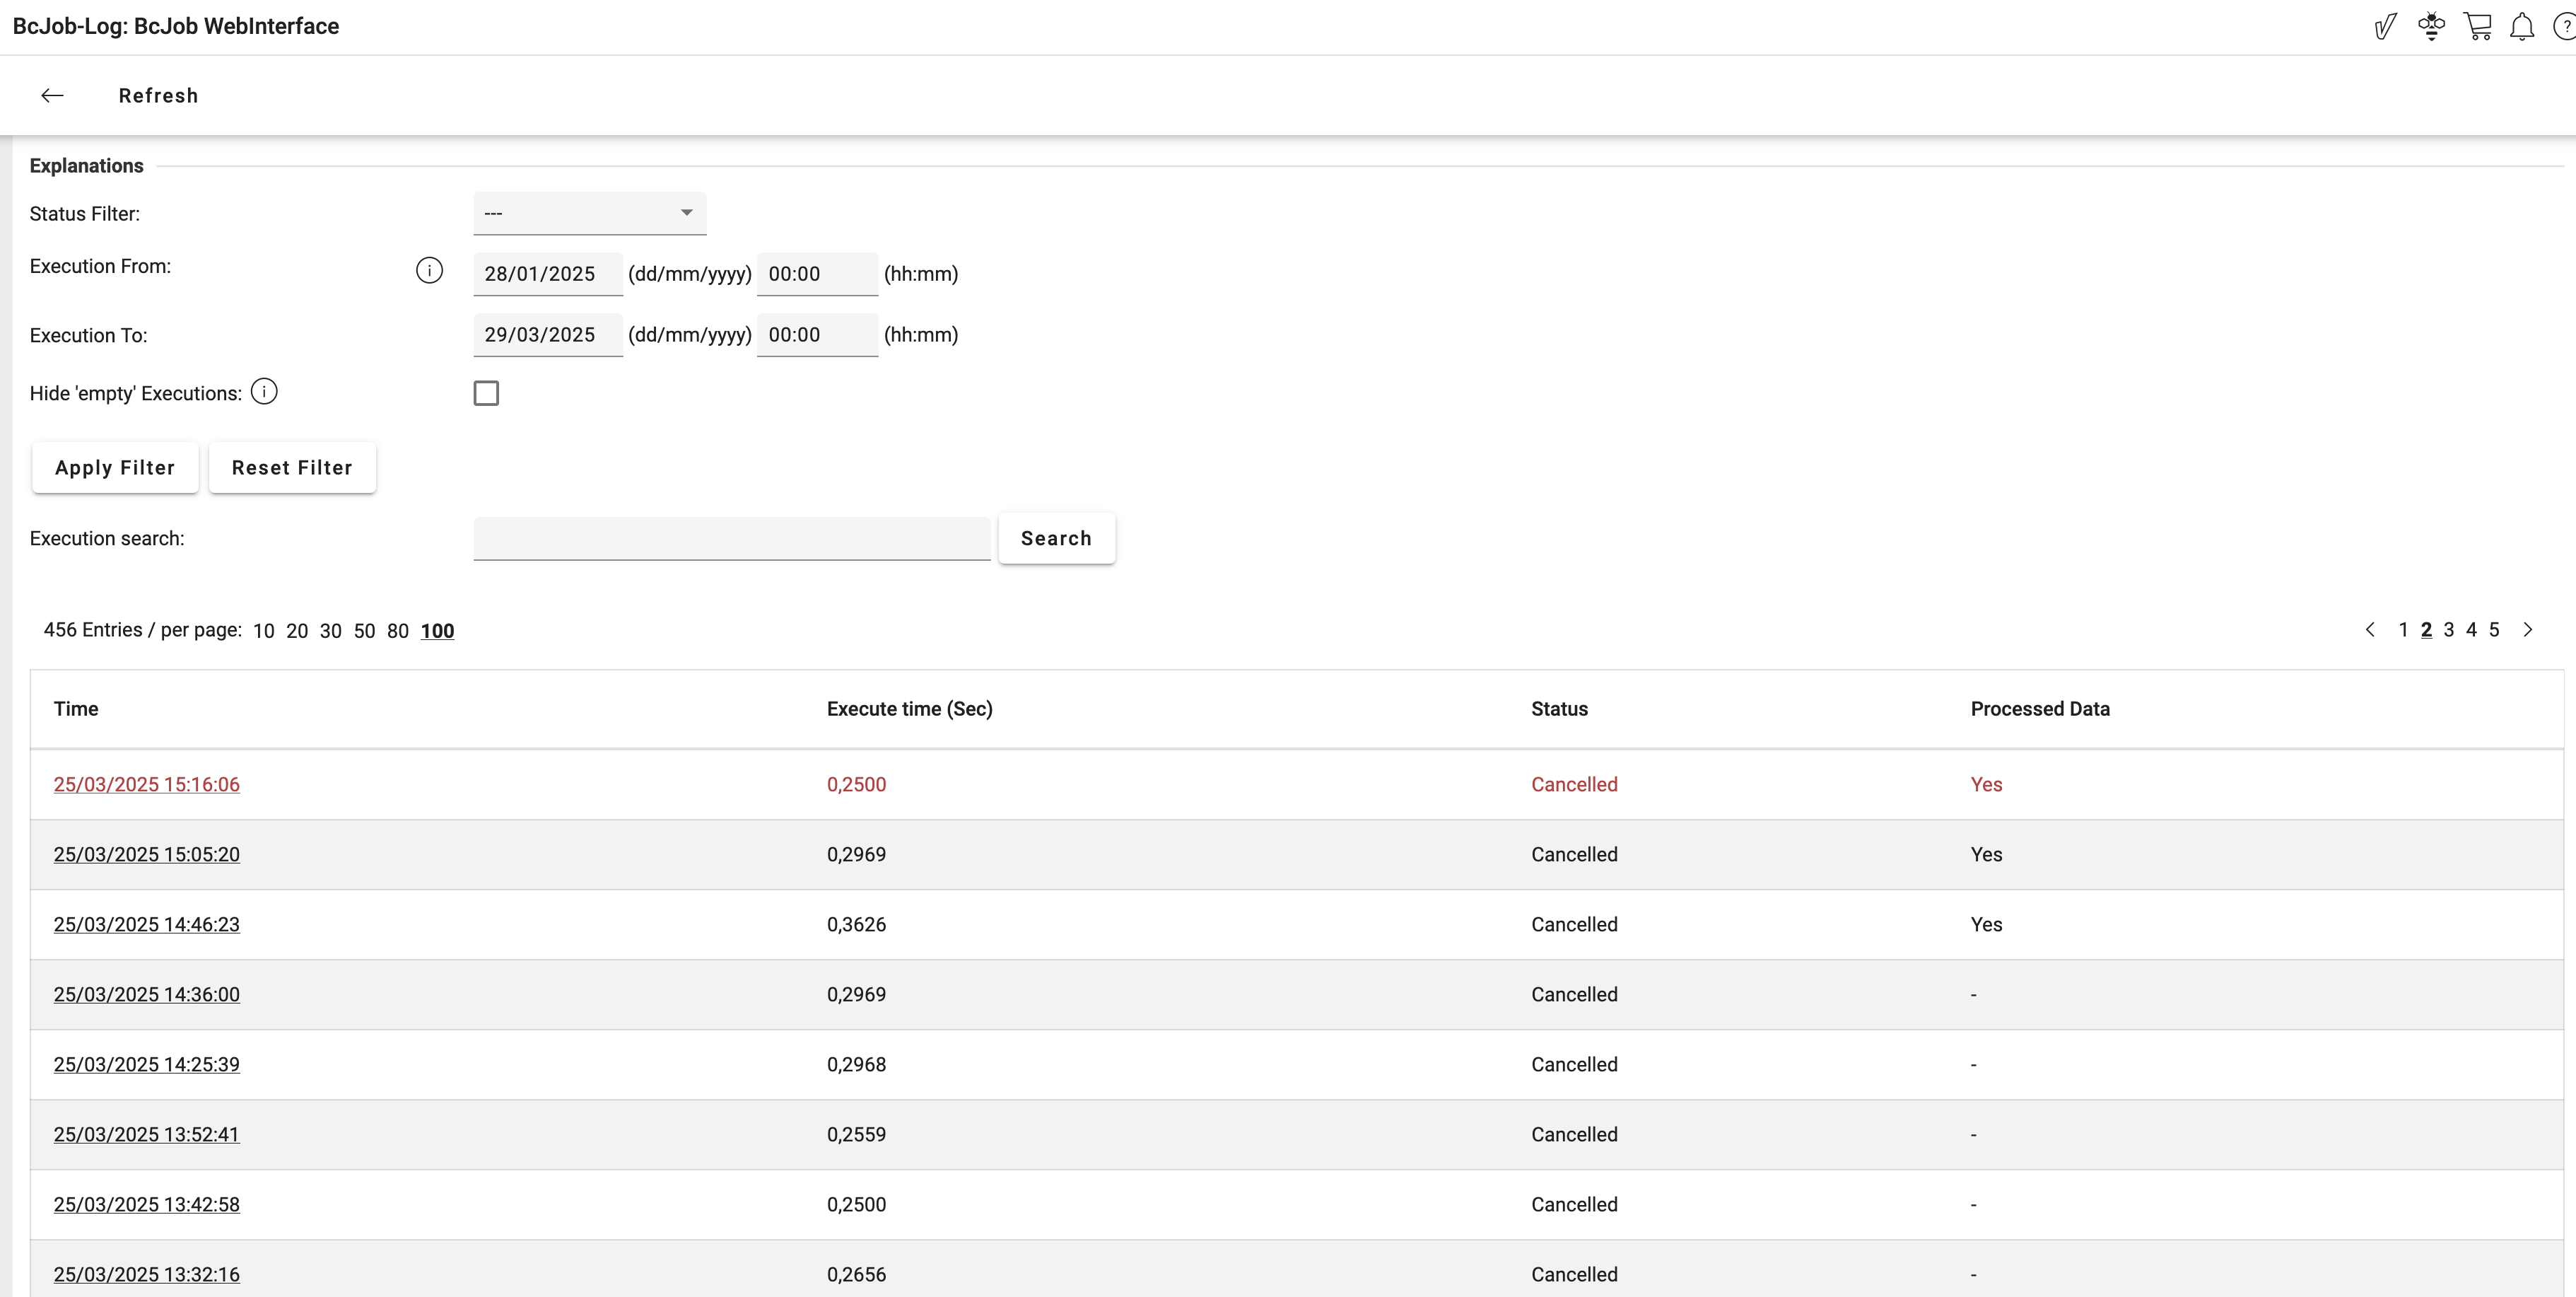Open the Status Filter dropdown

point(589,213)
